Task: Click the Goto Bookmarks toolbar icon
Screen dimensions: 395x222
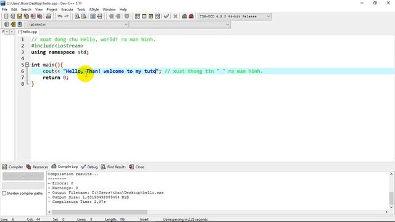Action: 20,25
